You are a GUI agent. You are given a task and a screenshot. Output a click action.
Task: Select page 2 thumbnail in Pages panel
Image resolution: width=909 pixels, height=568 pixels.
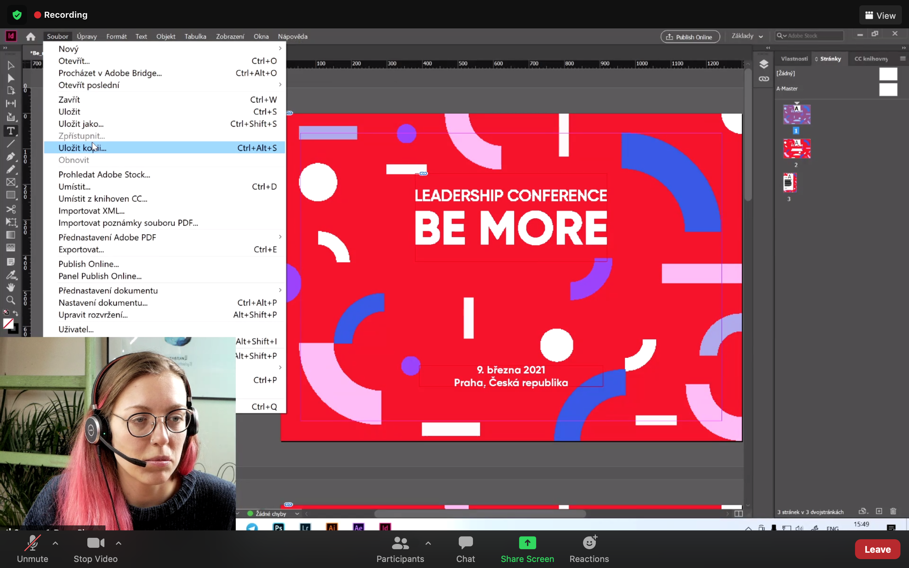[796, 148]
